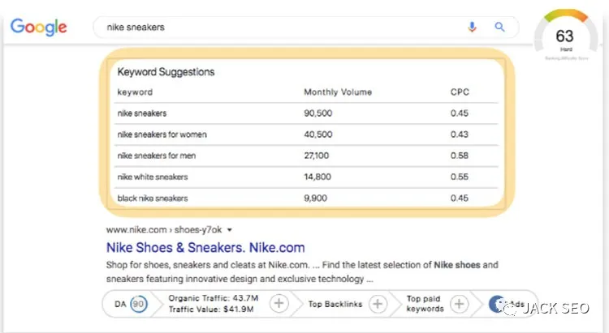
Task: Expand plus icon after Top paid keywords
Action: click(460, 304)
